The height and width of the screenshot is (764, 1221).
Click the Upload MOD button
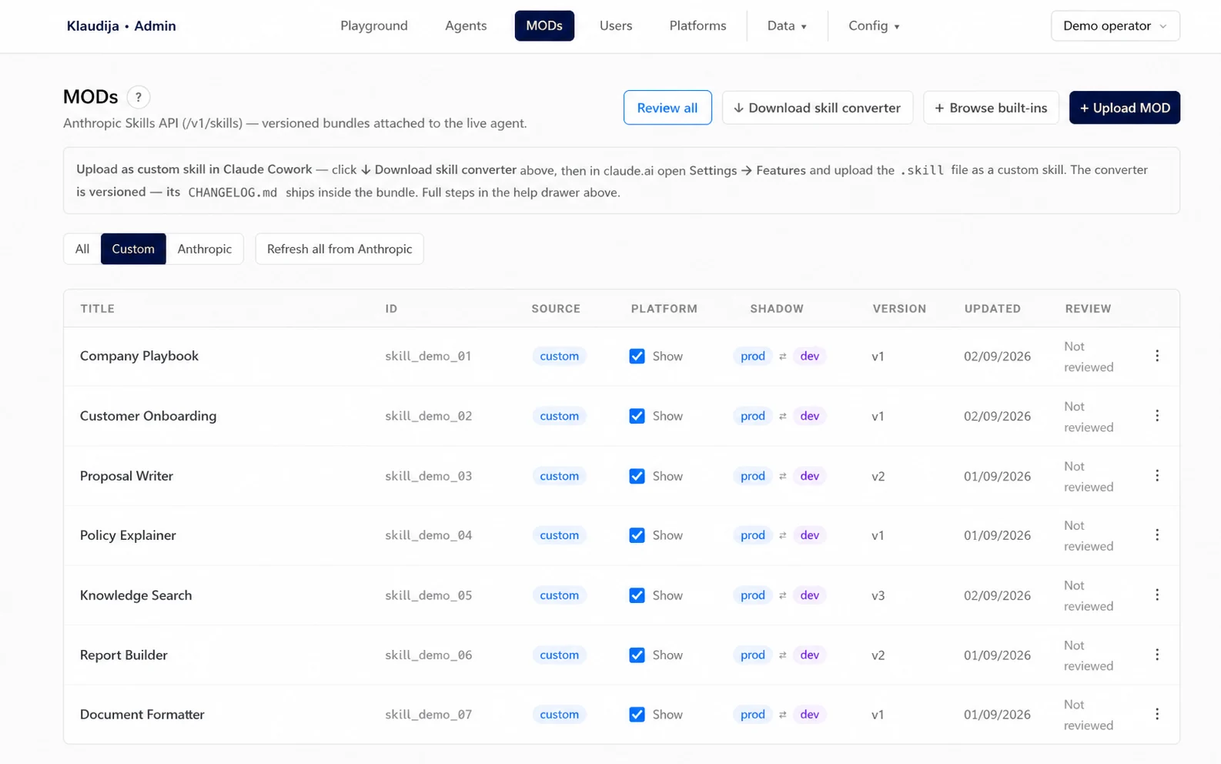(1124, 108)
